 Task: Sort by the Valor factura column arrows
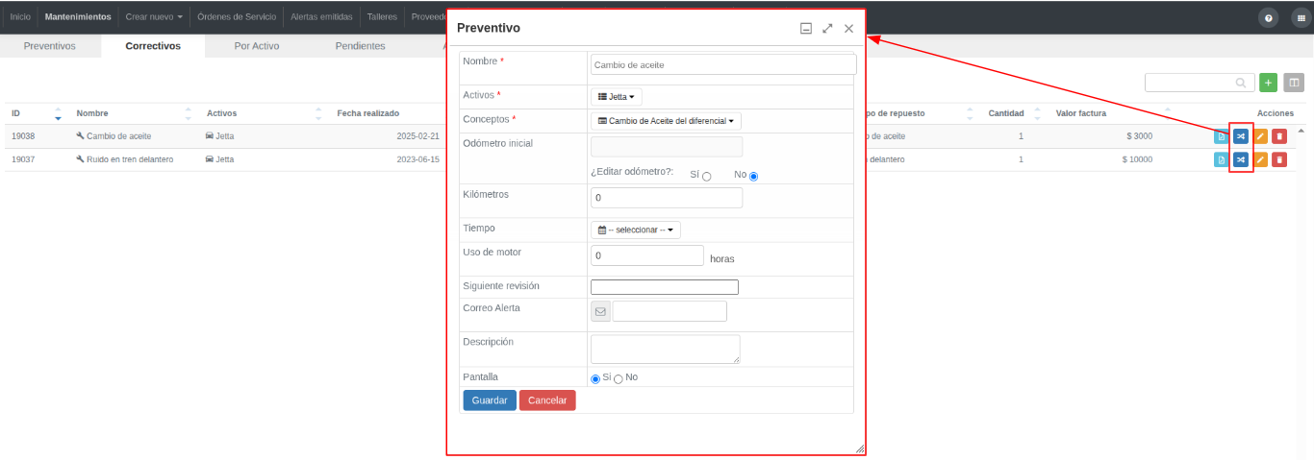point(1168,113)
